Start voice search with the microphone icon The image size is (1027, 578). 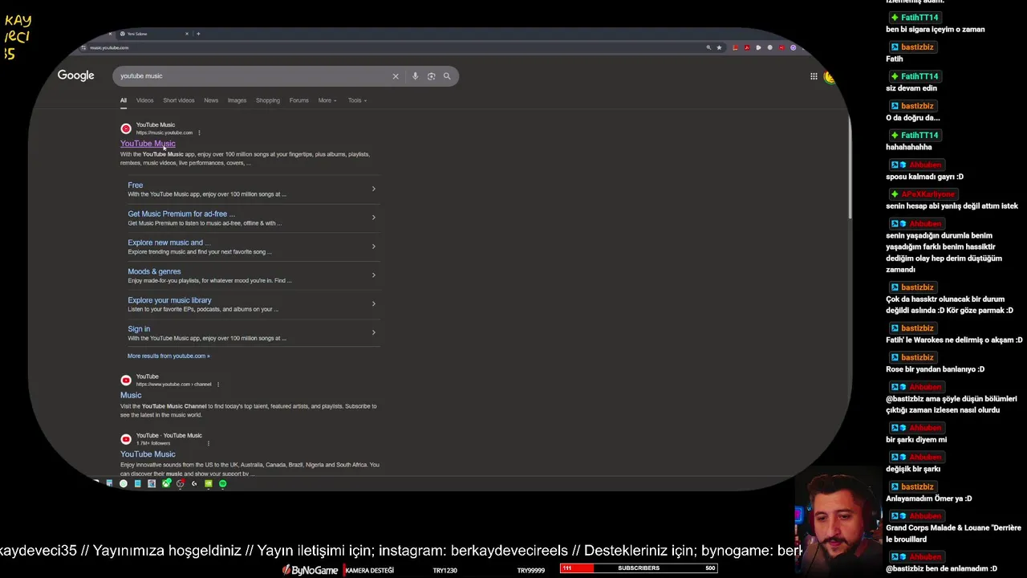click(415, 76)
